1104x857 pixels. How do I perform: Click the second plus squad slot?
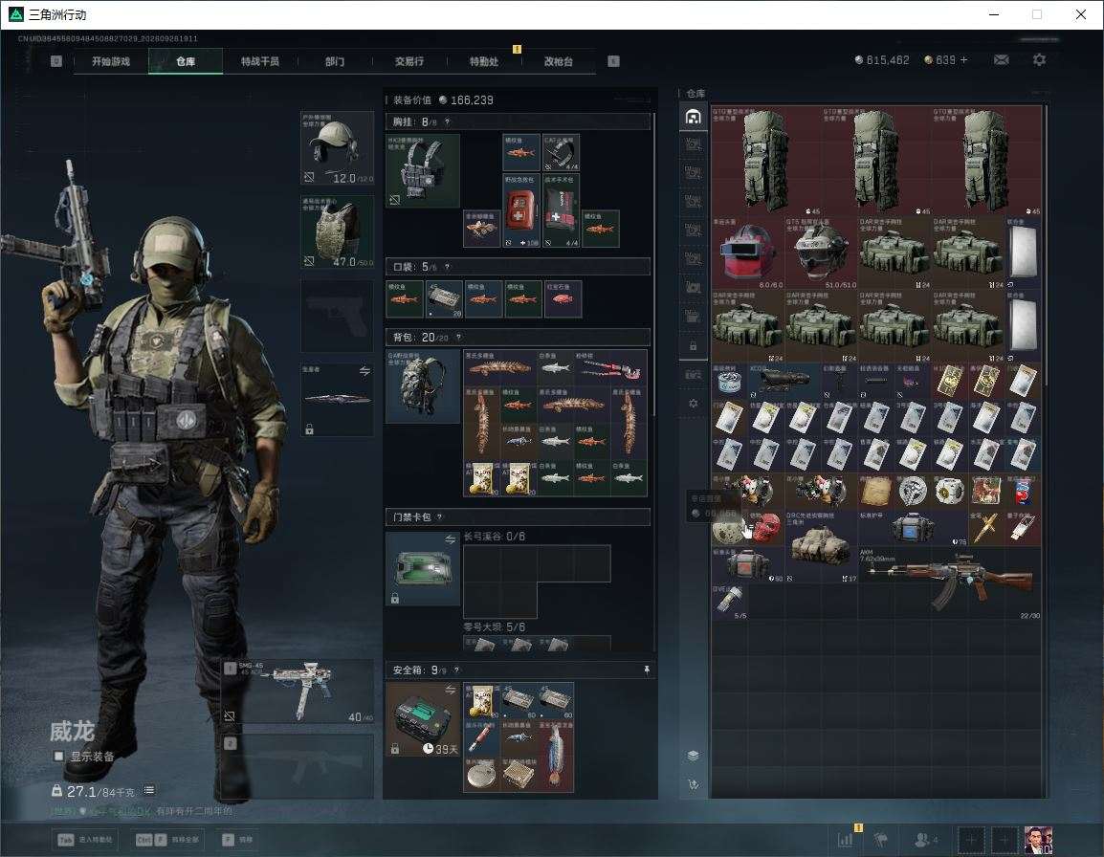click(1005, 840)
